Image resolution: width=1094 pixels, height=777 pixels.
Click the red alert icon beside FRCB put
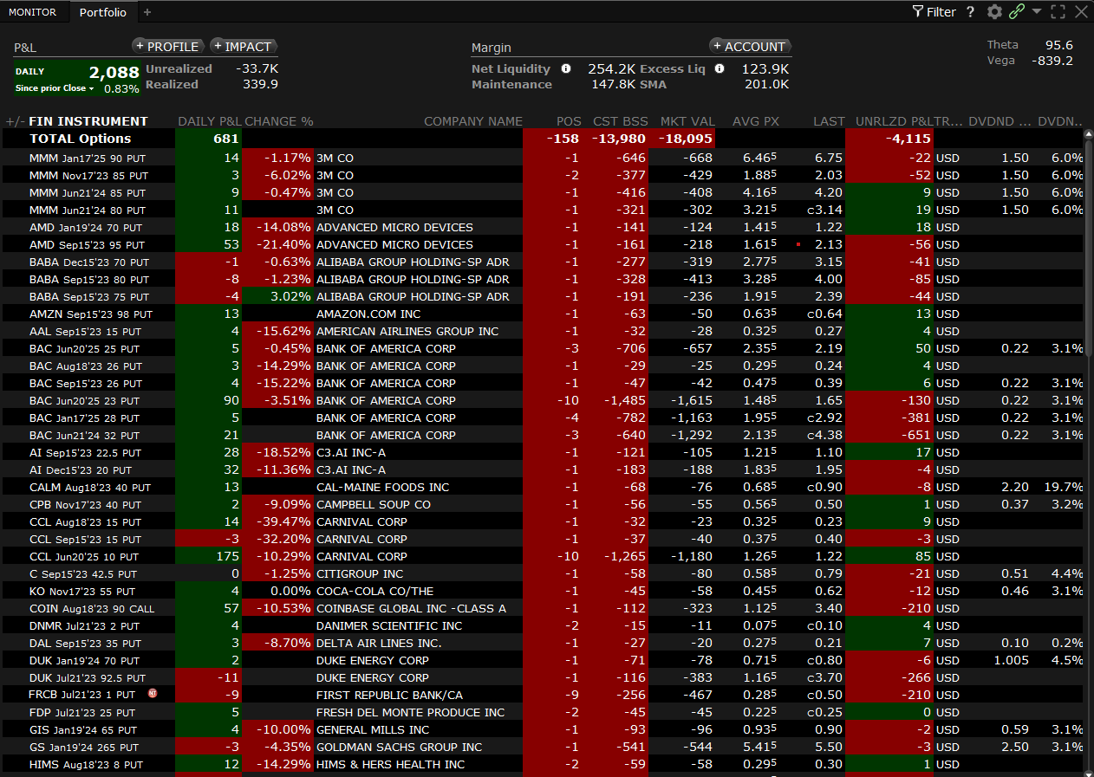pyautogui.click(x=153, y=694)
